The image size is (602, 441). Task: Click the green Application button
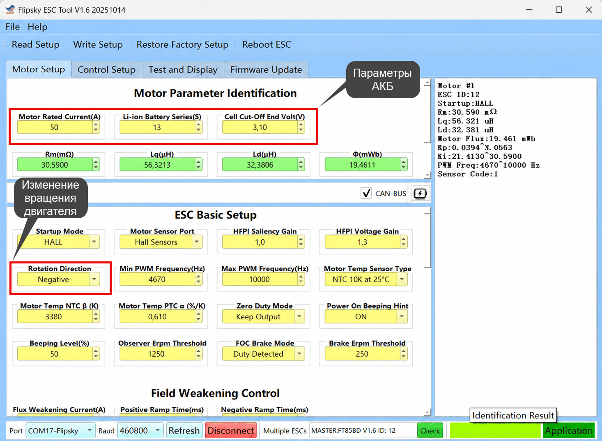coord(569,431)
